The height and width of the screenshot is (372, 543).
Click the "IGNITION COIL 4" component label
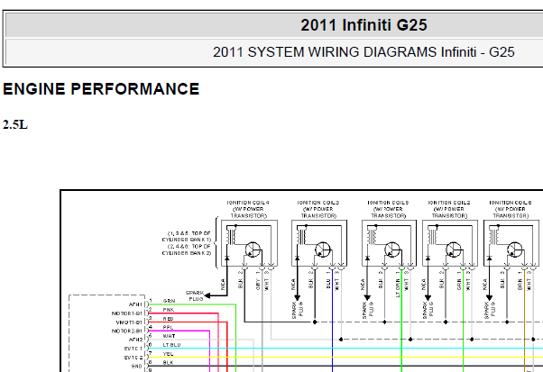tap(248, 203)
